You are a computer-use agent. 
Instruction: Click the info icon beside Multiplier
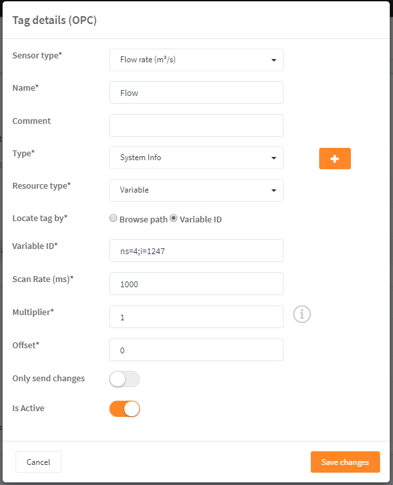[x=302, y=314]
